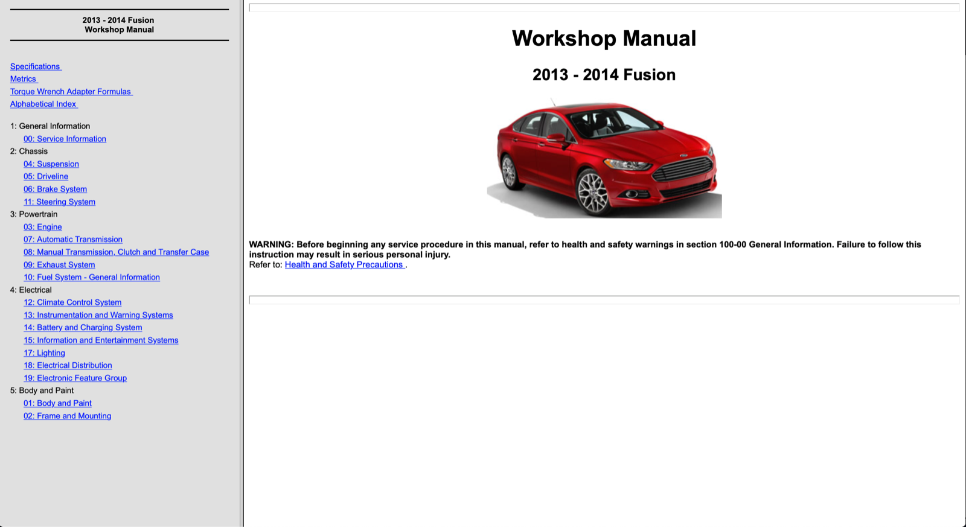Screen dimensions: 966x527
Task: Go to the Alphabetical Index
Action: (x=43, y=104)
